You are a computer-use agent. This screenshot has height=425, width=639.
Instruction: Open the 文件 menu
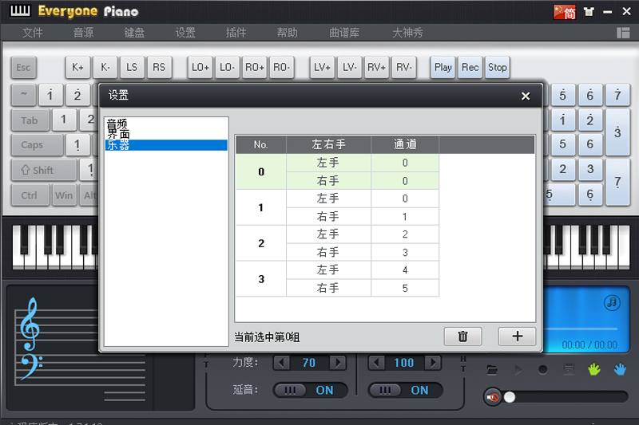pyautogui.click(x=33, y=33)
